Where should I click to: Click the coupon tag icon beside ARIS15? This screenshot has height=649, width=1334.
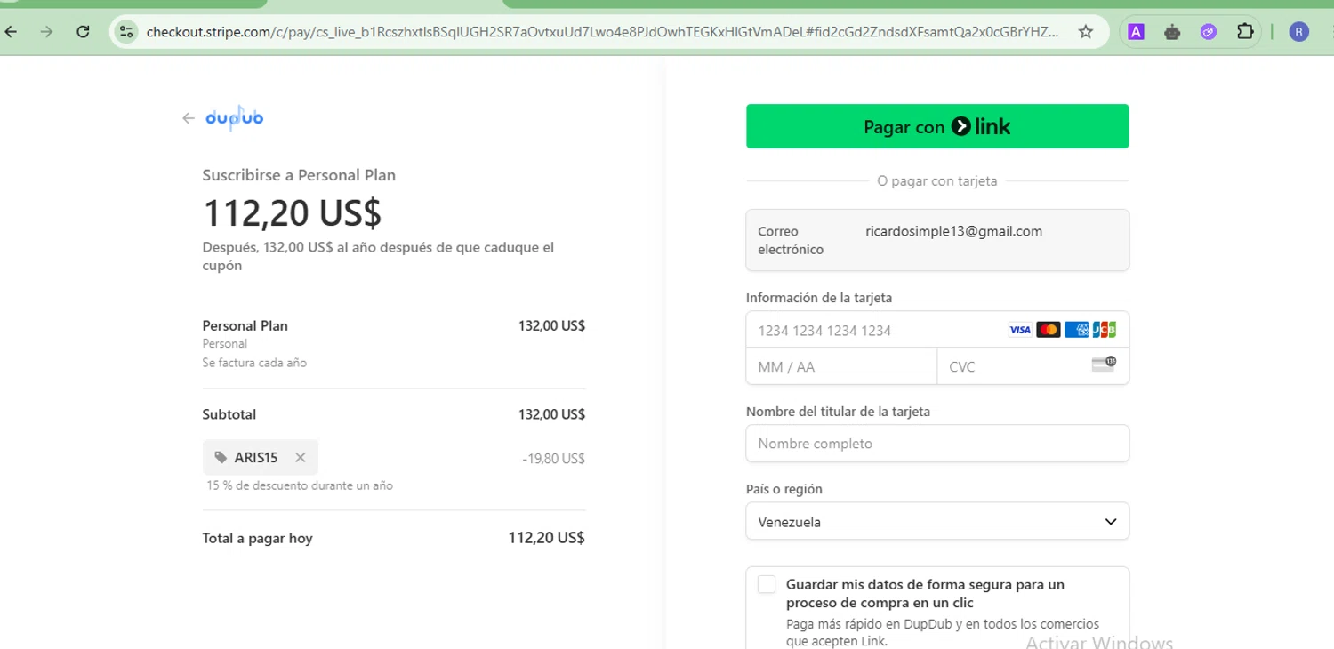(221, 457)
